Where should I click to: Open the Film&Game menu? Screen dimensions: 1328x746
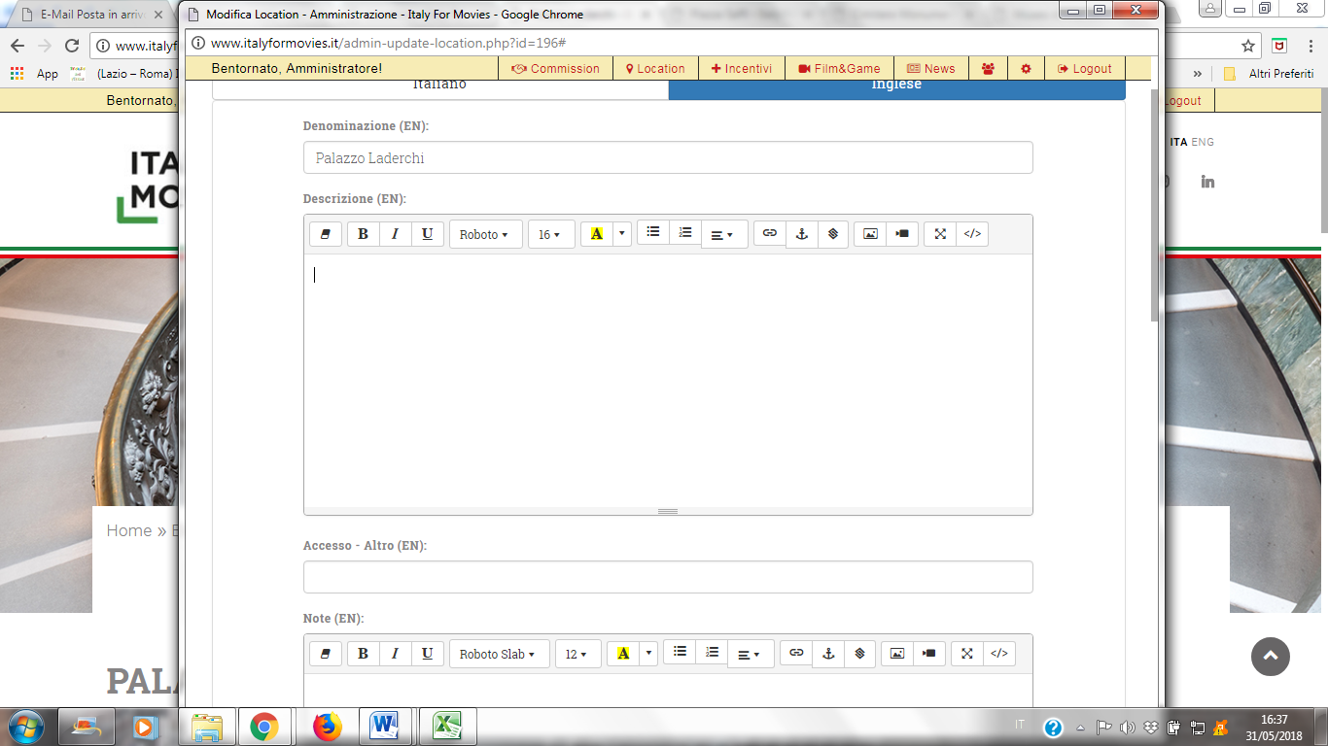click(839, 69)
